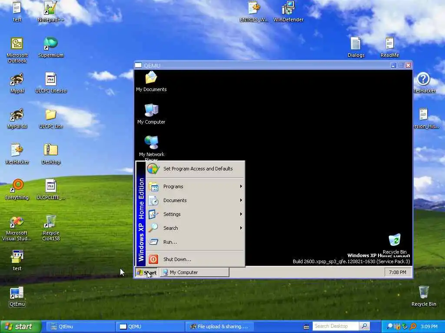This screenshot has width=445, height=333.
Task: Open the WinDefender desktop icon
Action: point(289,11)
